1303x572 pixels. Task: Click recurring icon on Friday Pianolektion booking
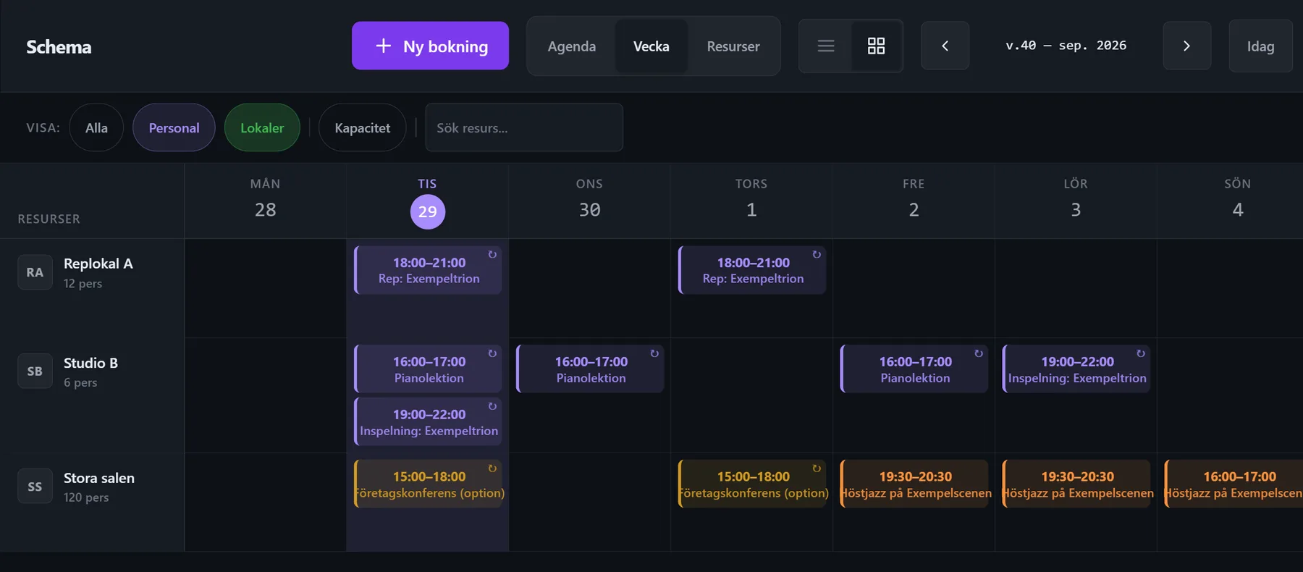point(979,353)
